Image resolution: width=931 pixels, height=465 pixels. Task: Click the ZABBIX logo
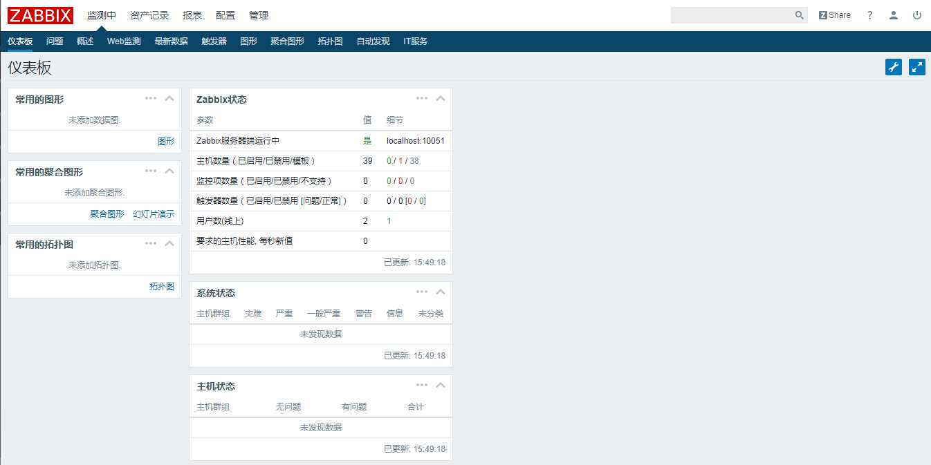click(x=40, y=15)
